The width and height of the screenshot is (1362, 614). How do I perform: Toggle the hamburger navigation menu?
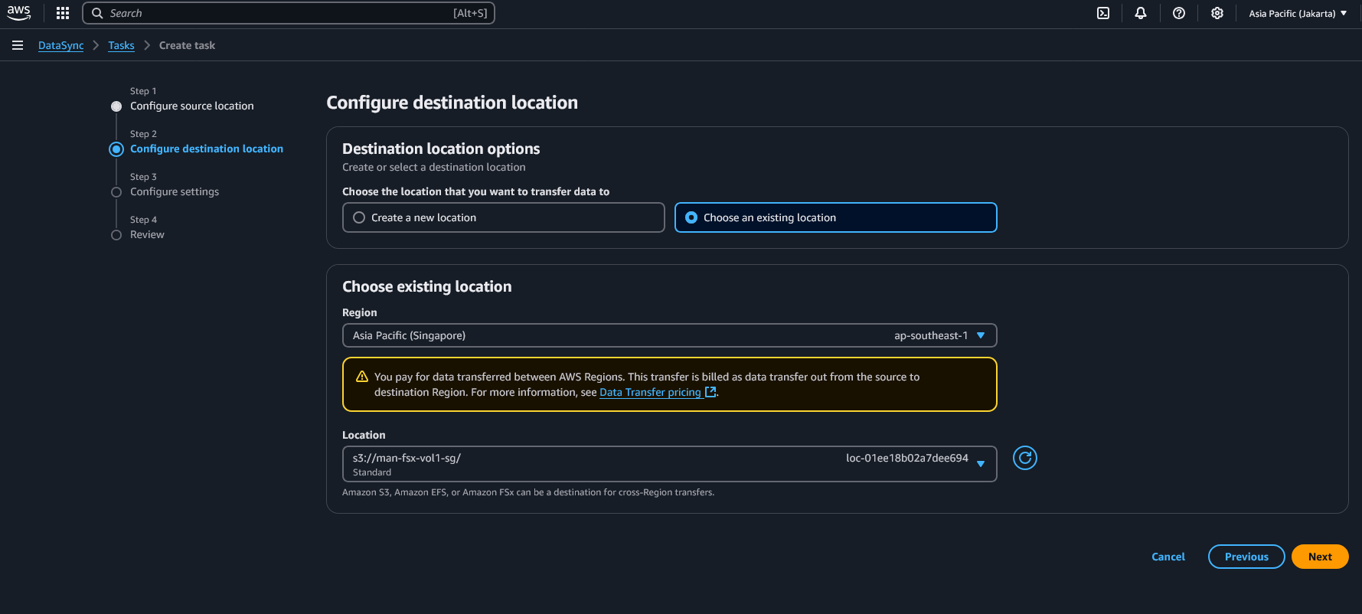point(18,45)
